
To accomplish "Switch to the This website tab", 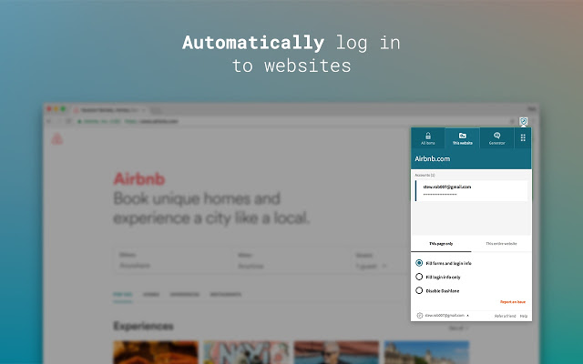I will click(462, 138).
